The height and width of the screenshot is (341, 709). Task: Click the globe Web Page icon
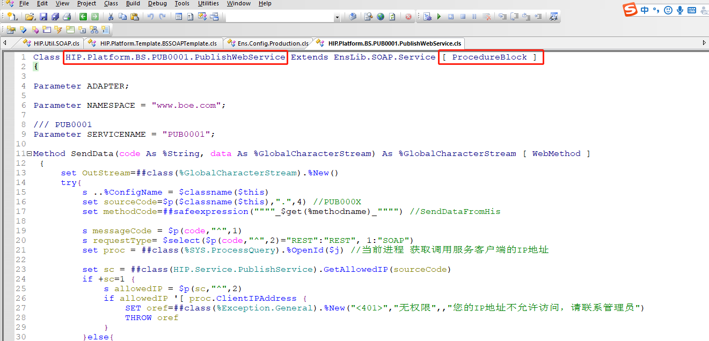point(381,17)
